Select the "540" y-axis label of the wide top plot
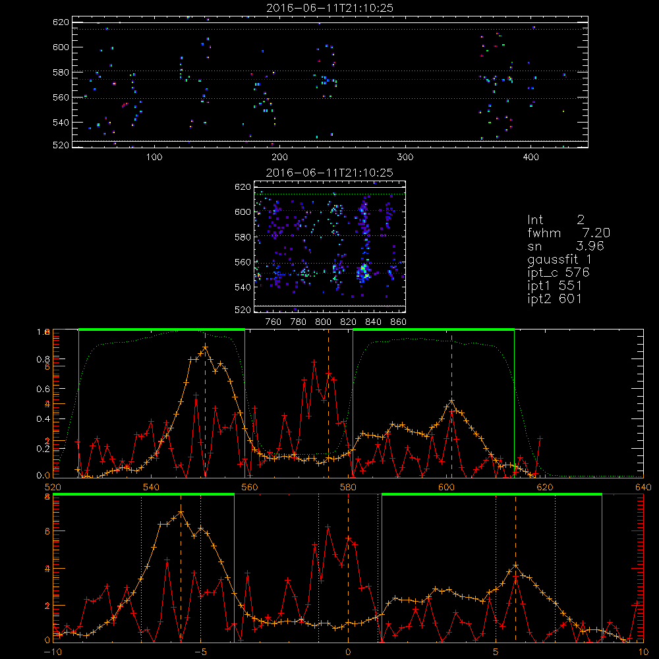This screenshot has width=659, height=659. click(x=61, y=123)
